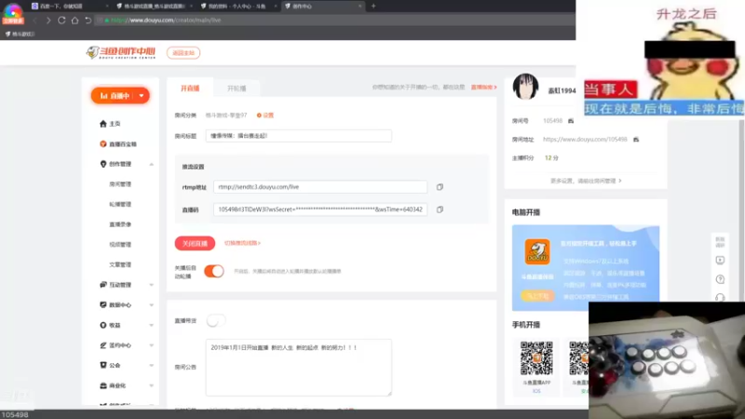Switch to the first browser tab

point(69,7)
